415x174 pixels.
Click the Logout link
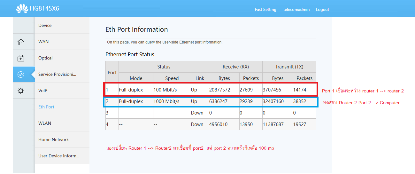pos(322,10)
